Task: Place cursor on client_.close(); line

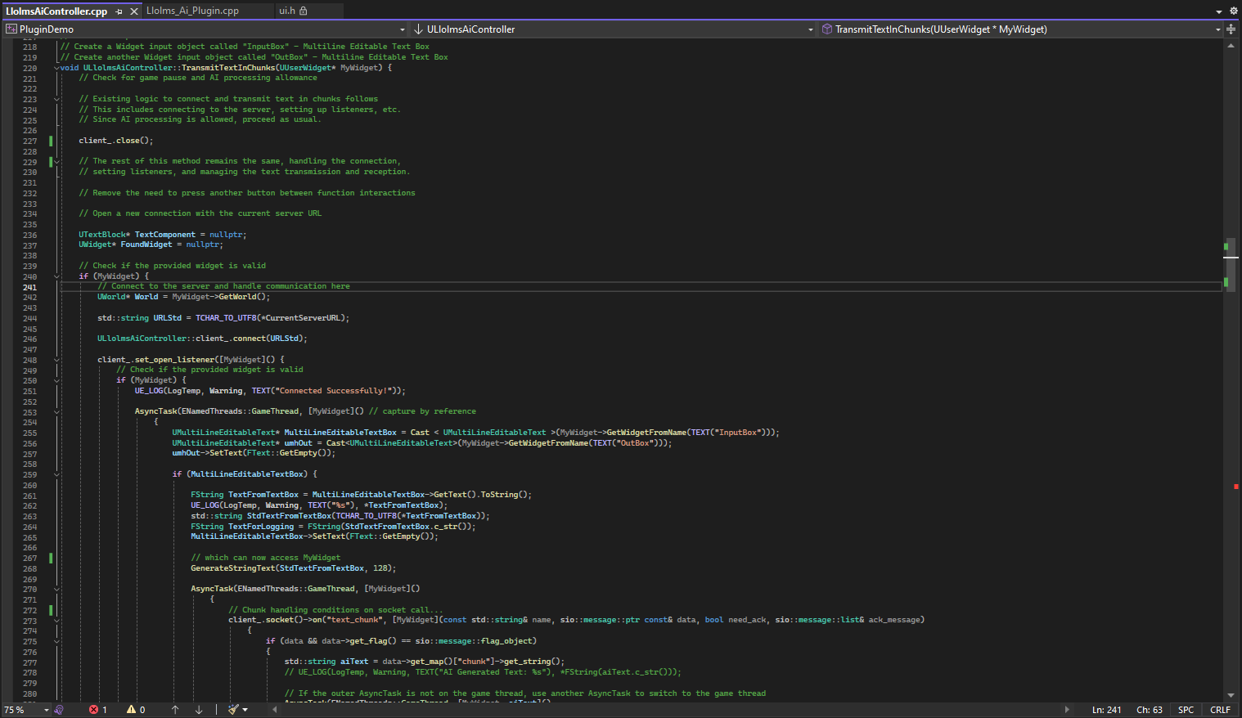Action: (116, 141)
